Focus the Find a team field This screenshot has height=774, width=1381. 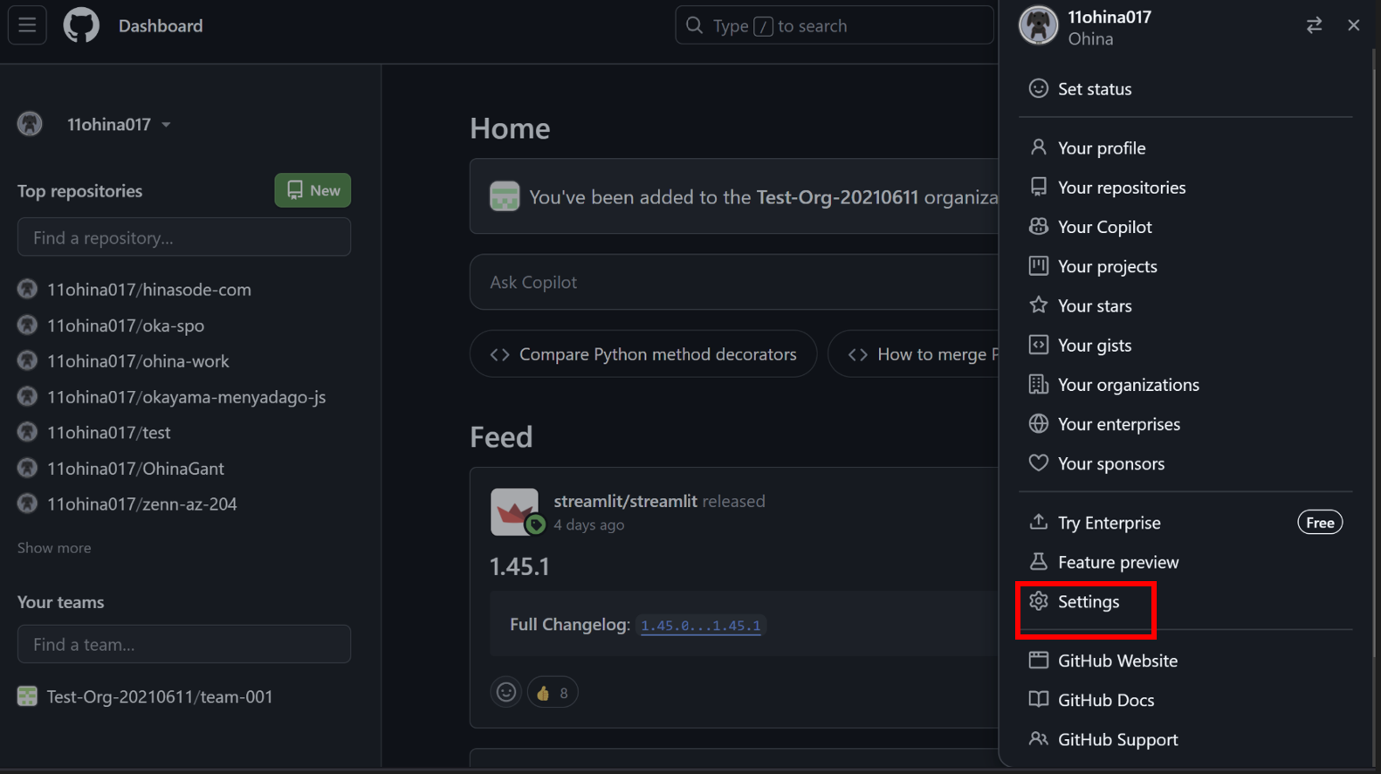point(184,644)
